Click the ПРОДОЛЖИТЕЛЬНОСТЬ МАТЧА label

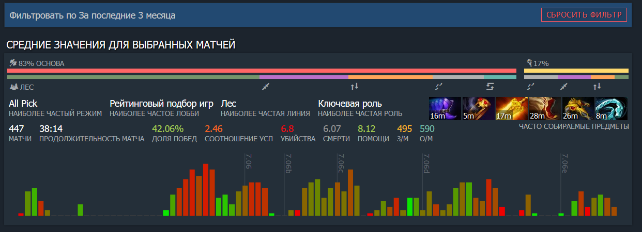click(x=91, y=139)
